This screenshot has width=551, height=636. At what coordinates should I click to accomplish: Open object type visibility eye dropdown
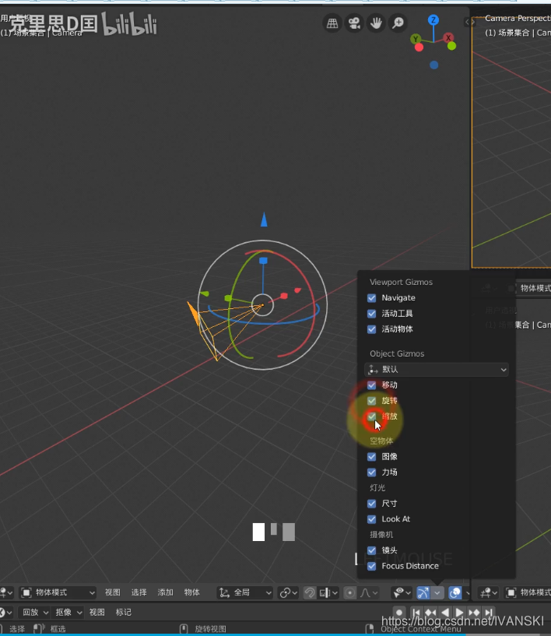(402, 592)
